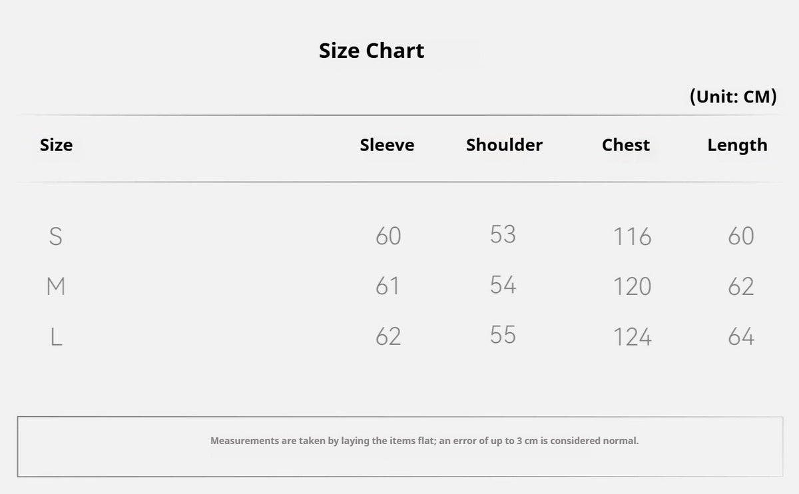Click length value 62 for size M
Screen dimensions: 799x494
[x=741, y=286]
